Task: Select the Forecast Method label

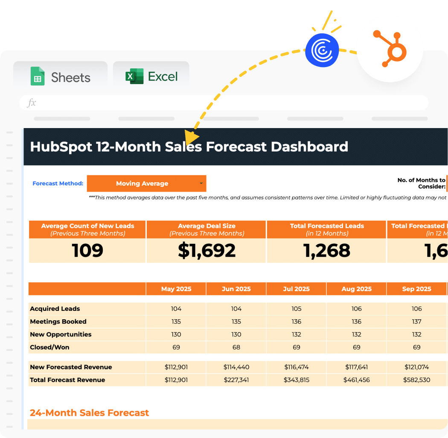Action: tap(58, 184)
